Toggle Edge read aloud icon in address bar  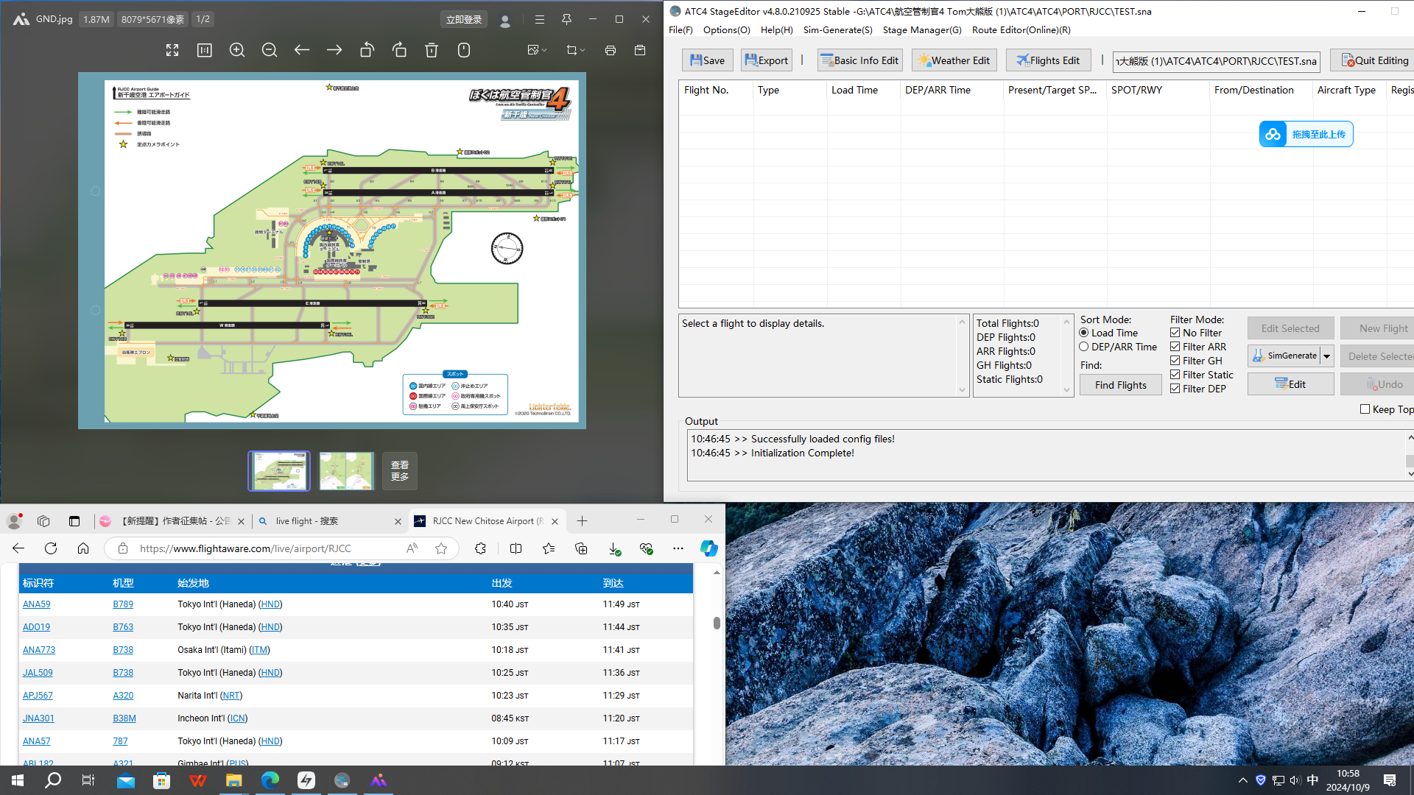point(412,548)
